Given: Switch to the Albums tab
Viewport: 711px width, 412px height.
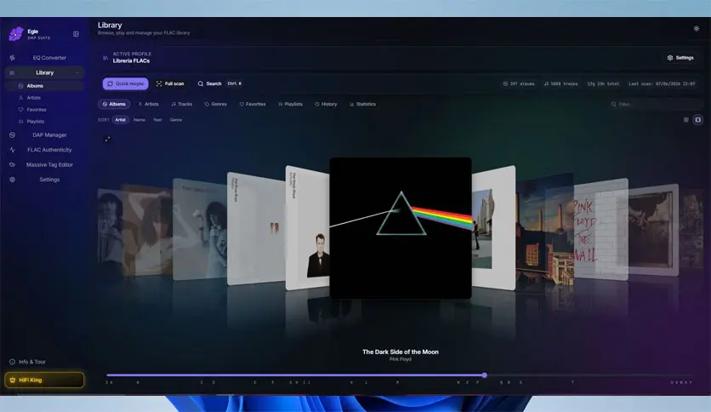Looking at the screenshot, I should pyautogui.click(x=114, y=105).
